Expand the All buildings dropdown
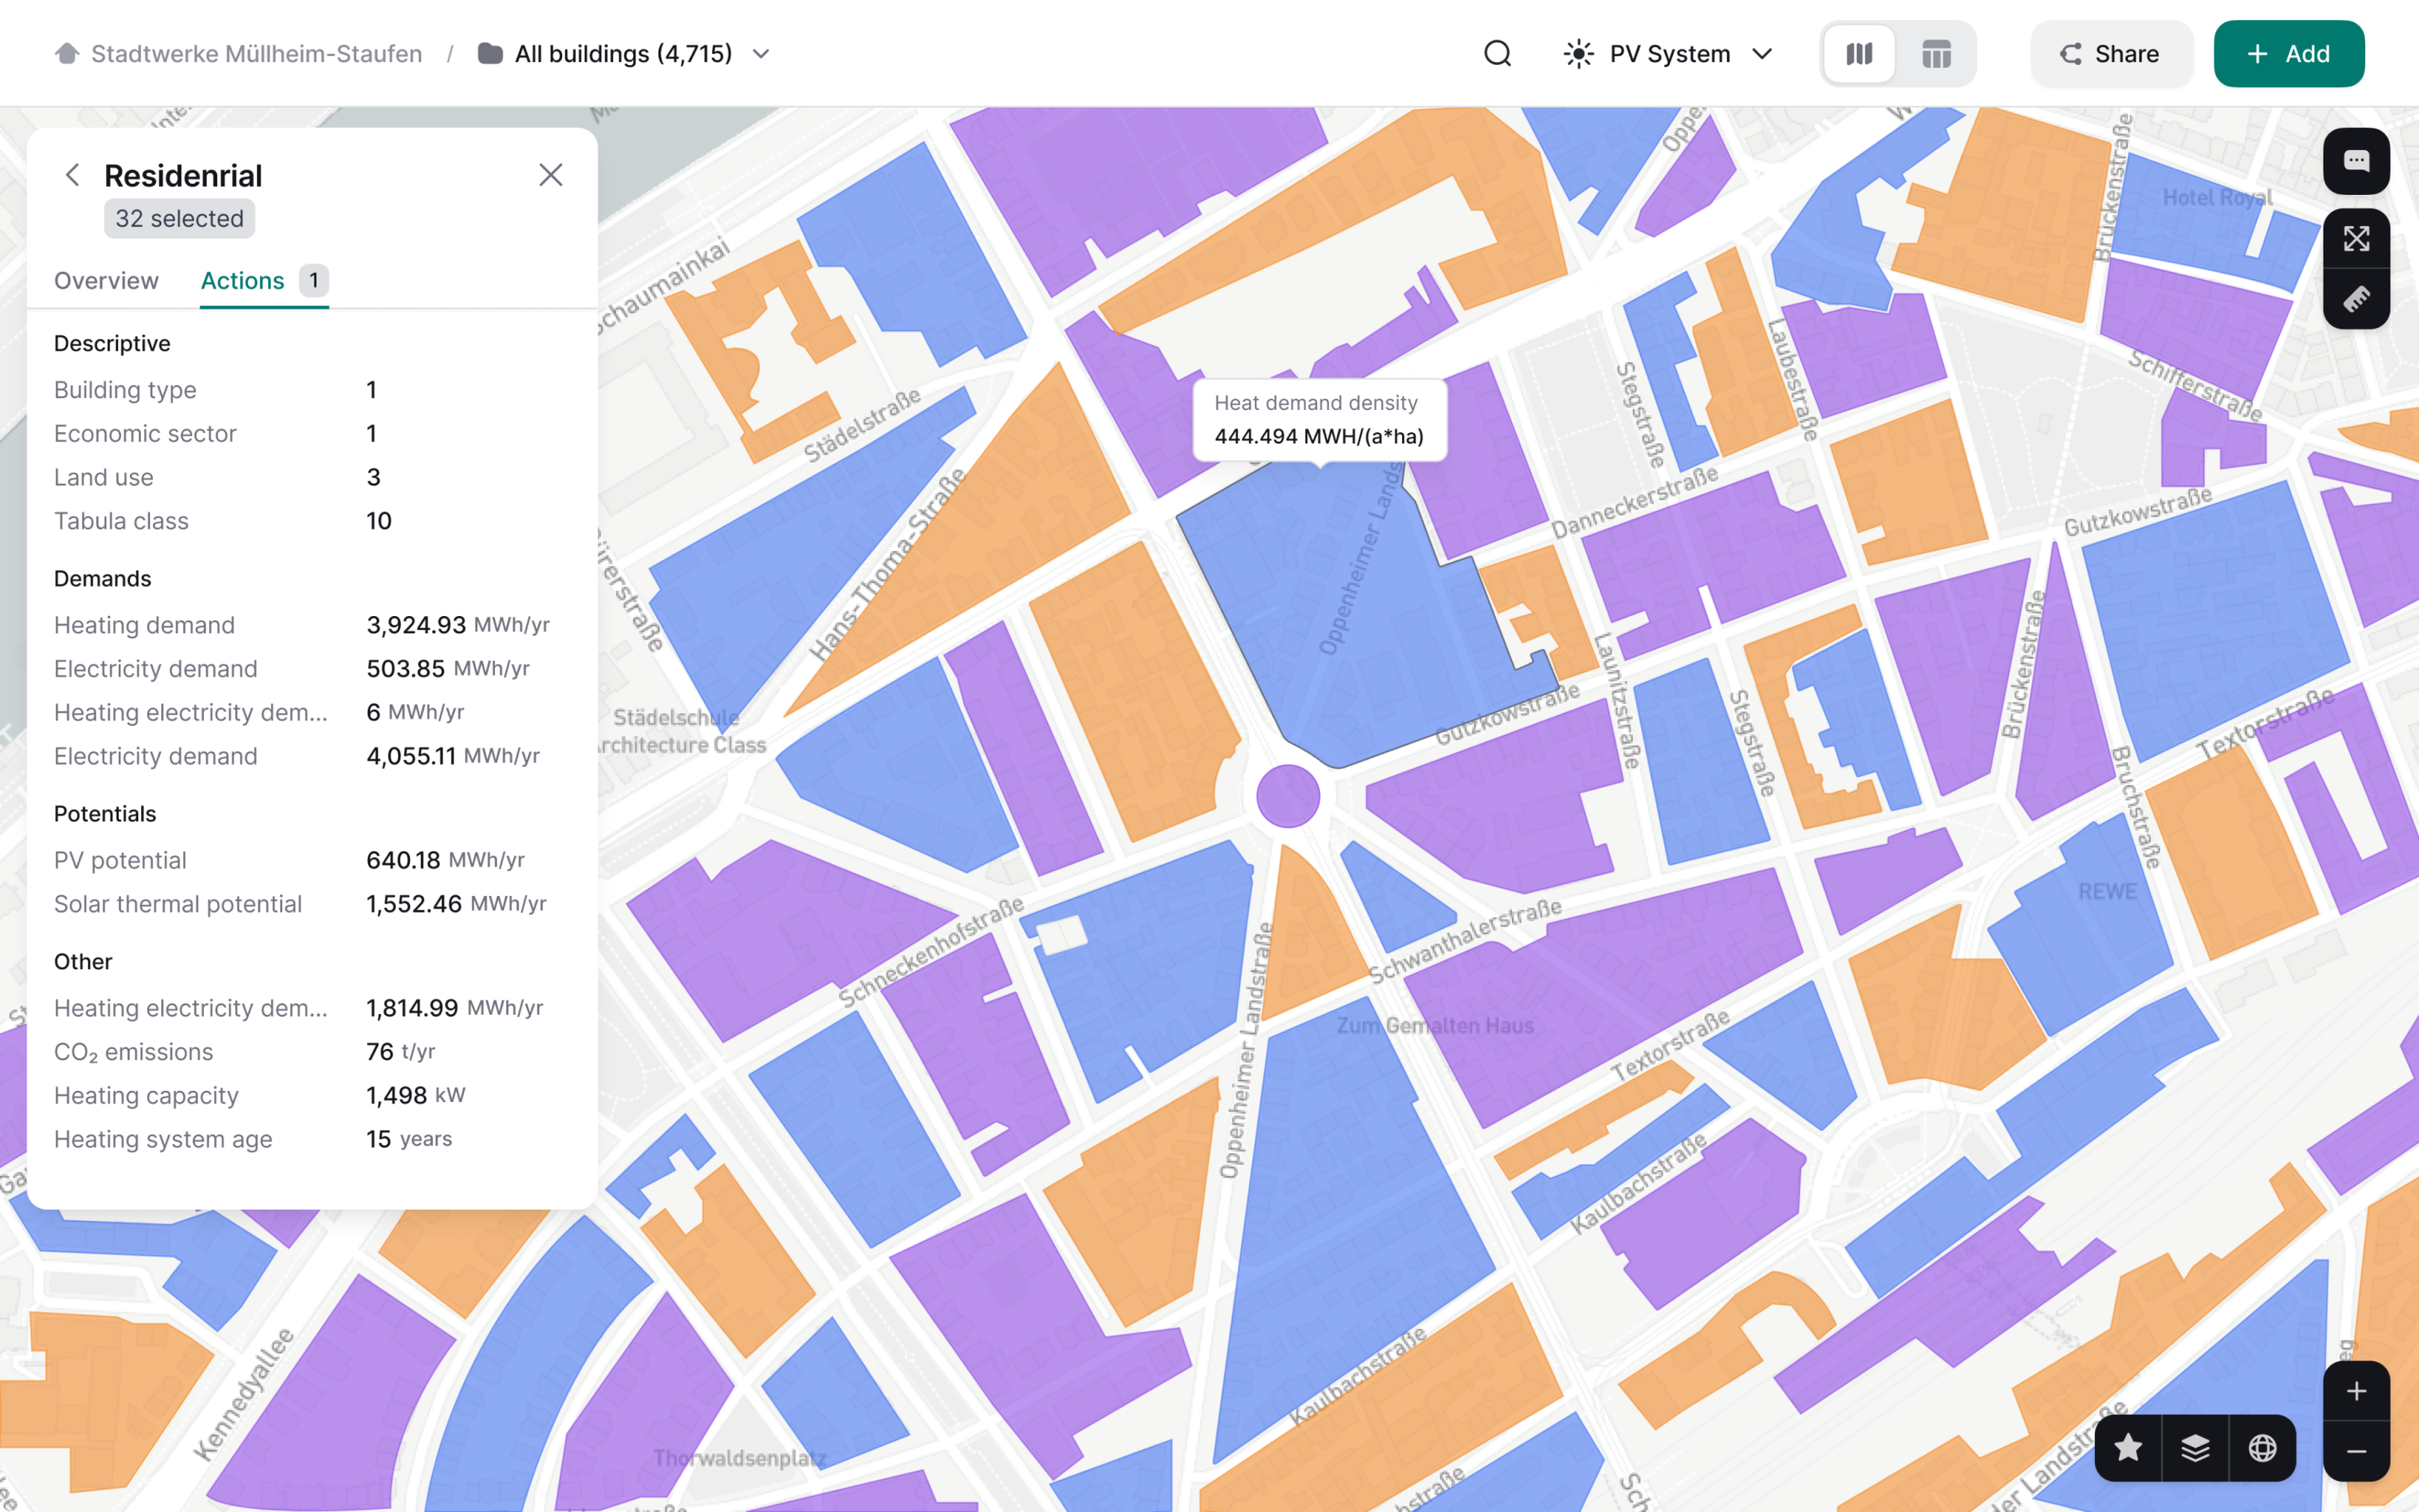This screenshot has width=2419, height=1512. coord(762,53)
